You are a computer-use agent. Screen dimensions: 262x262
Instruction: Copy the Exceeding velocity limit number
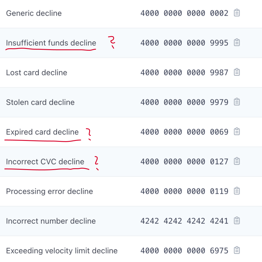click(237, 251)
